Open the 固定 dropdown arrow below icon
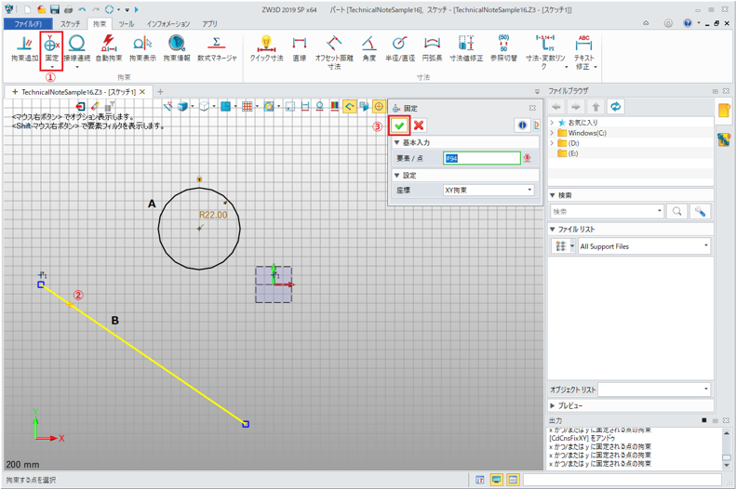 tap(51, 68)
